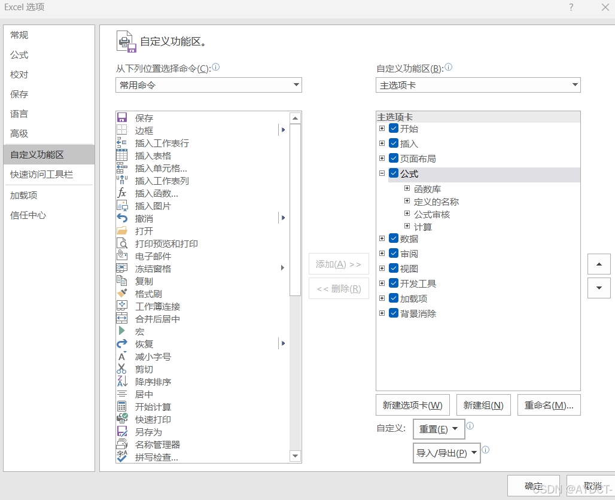
Task: Click the 电子邮件 icon
Action: 122,255
